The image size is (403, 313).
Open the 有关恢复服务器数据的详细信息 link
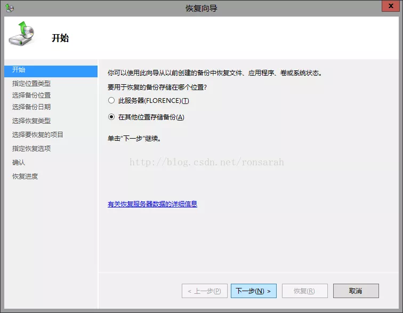point(152,204)
